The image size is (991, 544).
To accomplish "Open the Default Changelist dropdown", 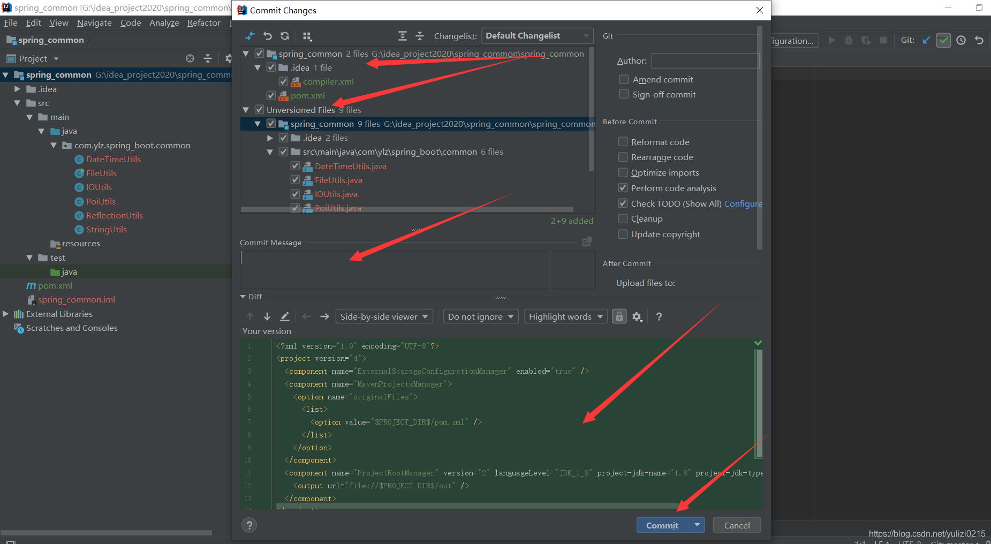I will 537,35.
